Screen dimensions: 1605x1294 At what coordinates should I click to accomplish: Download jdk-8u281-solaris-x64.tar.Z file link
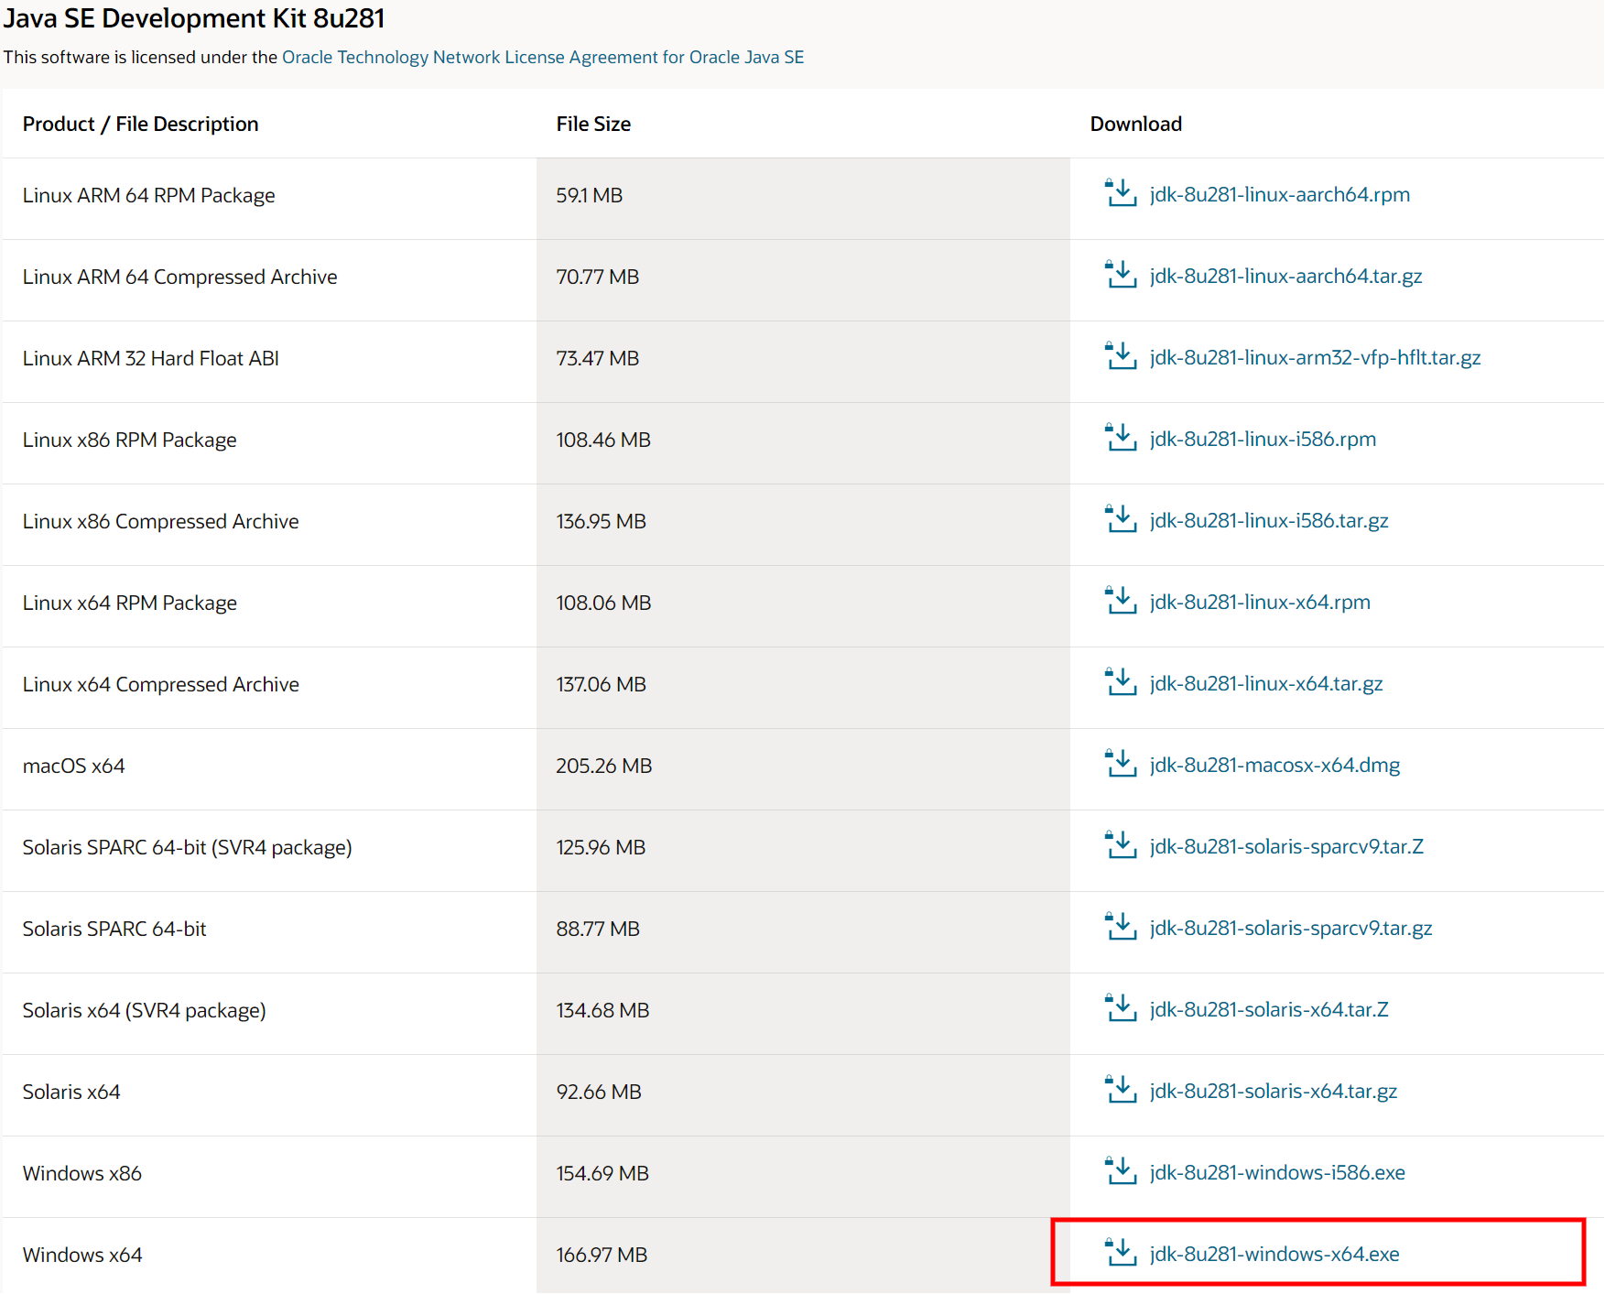click(x=1269, y=1009)
